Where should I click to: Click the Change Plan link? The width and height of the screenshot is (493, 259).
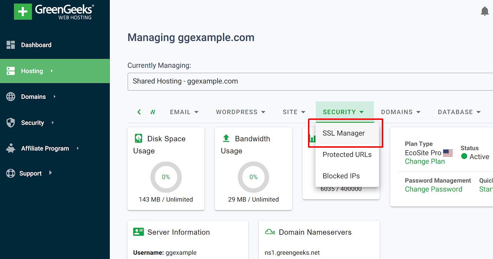(x=425, y=162)
